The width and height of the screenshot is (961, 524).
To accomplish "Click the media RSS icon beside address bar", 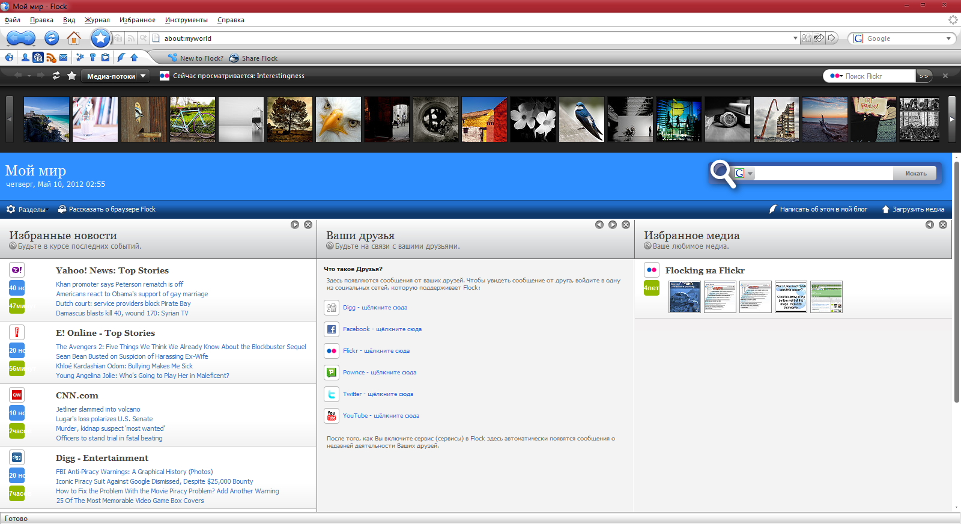I will [131, 38].
